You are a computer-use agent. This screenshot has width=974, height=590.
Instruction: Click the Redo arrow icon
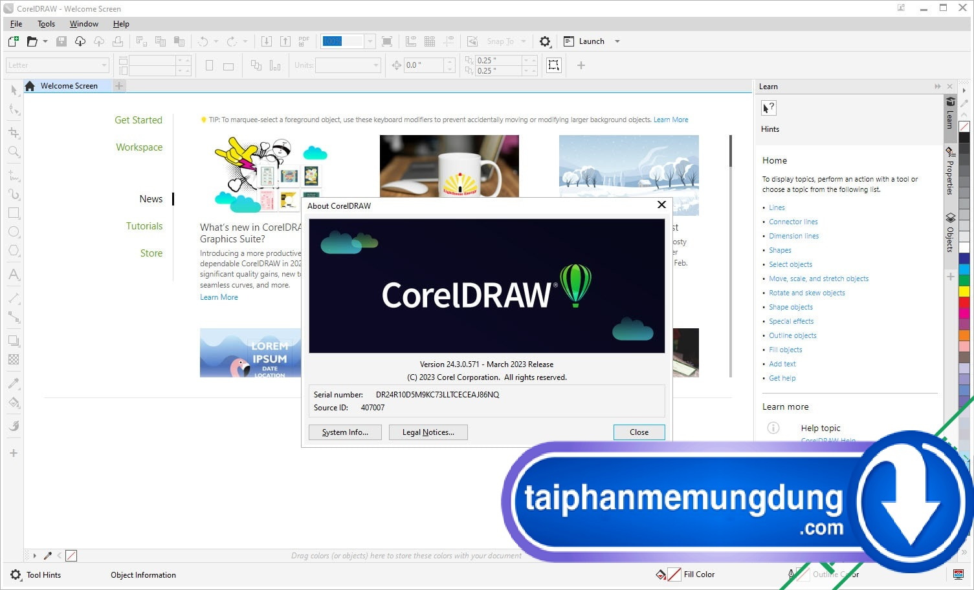tap(232, 41)
